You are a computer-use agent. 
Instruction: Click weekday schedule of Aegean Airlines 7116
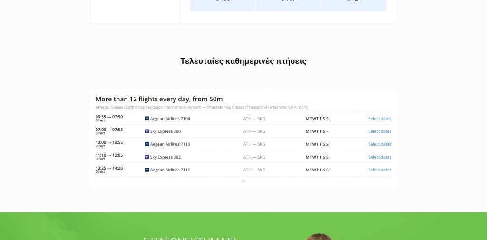click(x=317, y=170)
